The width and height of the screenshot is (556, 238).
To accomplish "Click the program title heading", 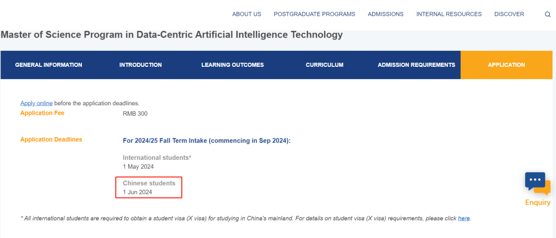I will click(x=172, y=35).
